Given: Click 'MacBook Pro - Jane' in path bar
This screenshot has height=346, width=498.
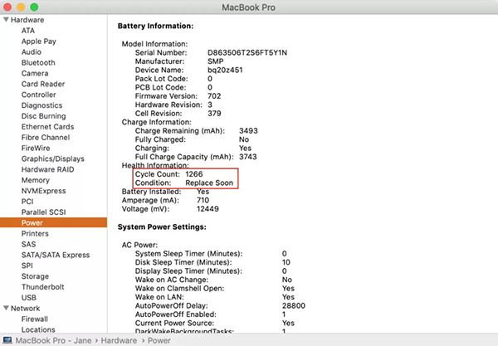Looking at the screenshot, I should pos(53,340).
